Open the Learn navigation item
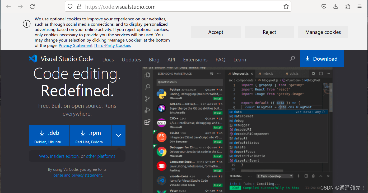This screenshot has width=368, height=193. [x=240, y=60]
